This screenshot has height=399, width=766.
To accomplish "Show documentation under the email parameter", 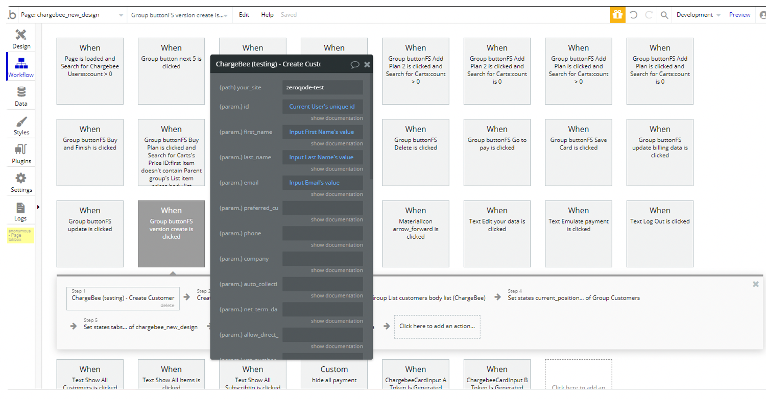I will (x=337, y=194).
